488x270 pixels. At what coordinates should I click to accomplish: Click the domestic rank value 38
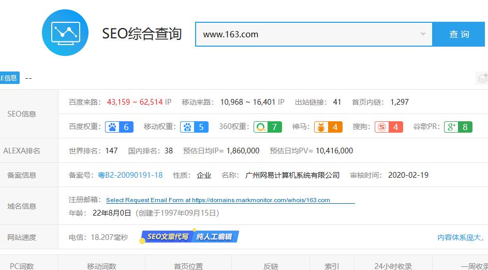(x=168, y=151)
